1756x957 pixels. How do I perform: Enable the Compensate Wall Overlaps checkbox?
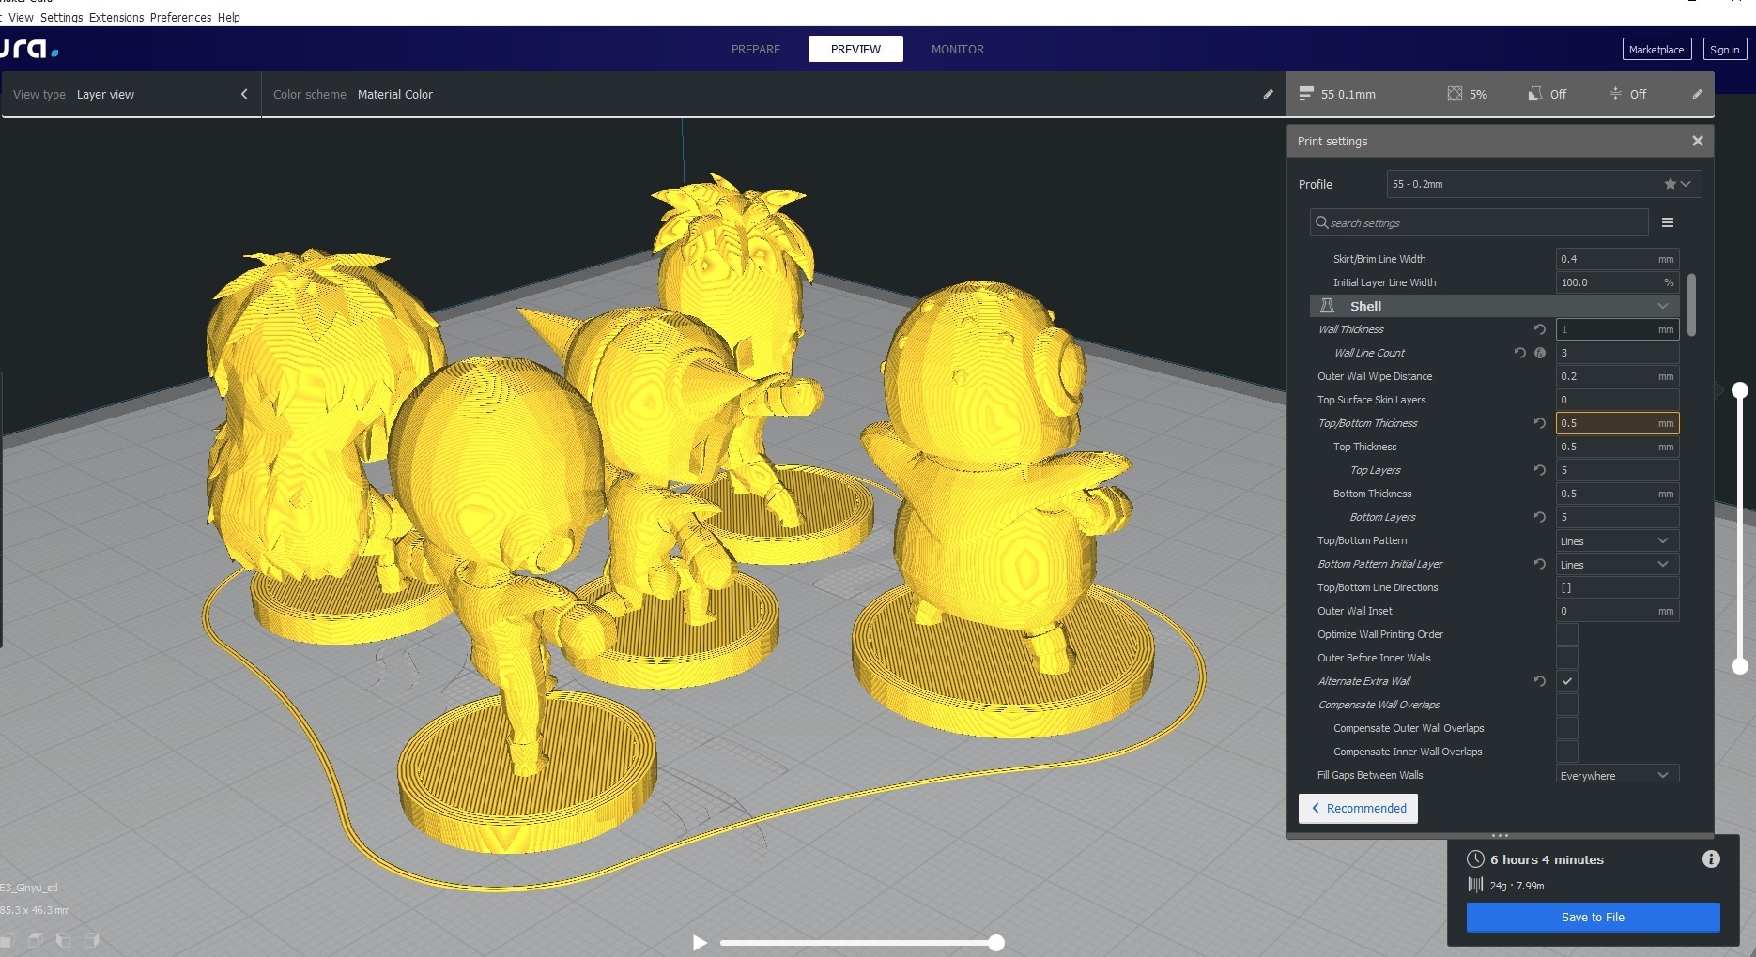[1566, 705]
